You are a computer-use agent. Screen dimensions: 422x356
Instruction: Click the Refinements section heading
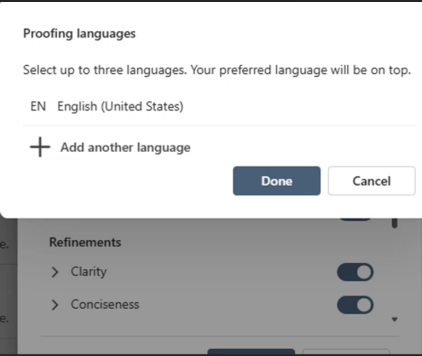click(85, 242)
